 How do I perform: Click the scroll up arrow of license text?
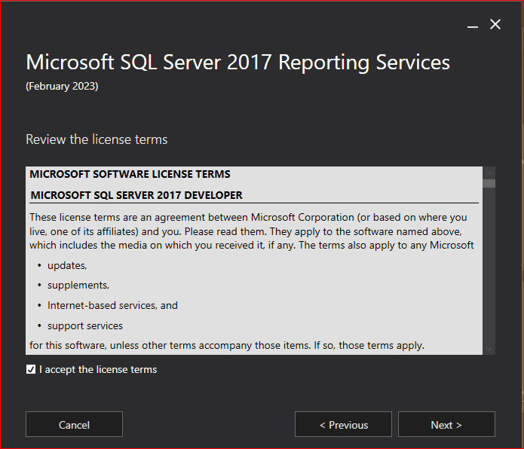[x=489, y=173]
